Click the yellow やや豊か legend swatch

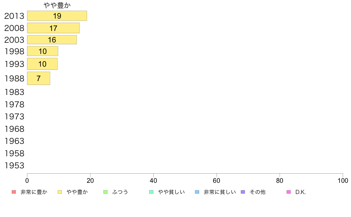coord(60,192)
